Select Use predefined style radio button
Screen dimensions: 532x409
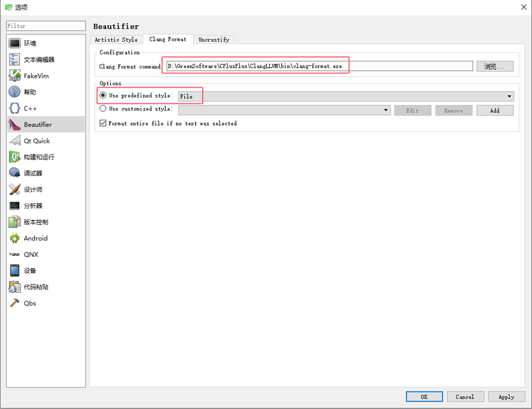coord(103,95)
